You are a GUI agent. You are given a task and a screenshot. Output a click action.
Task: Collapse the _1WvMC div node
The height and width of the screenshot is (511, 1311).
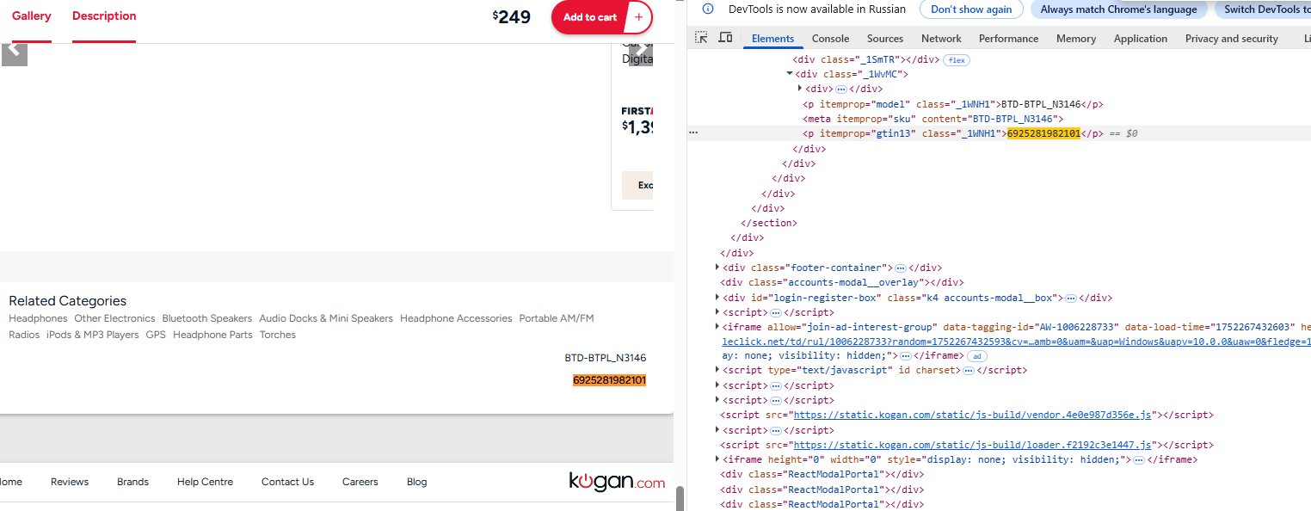(790, 74)
